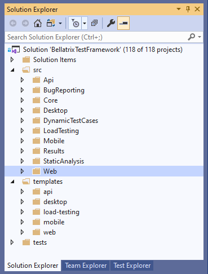Toggle Auto Hide pin icon in title bar
This screenshot has height=274, width=208.
(x=188, y=9)
